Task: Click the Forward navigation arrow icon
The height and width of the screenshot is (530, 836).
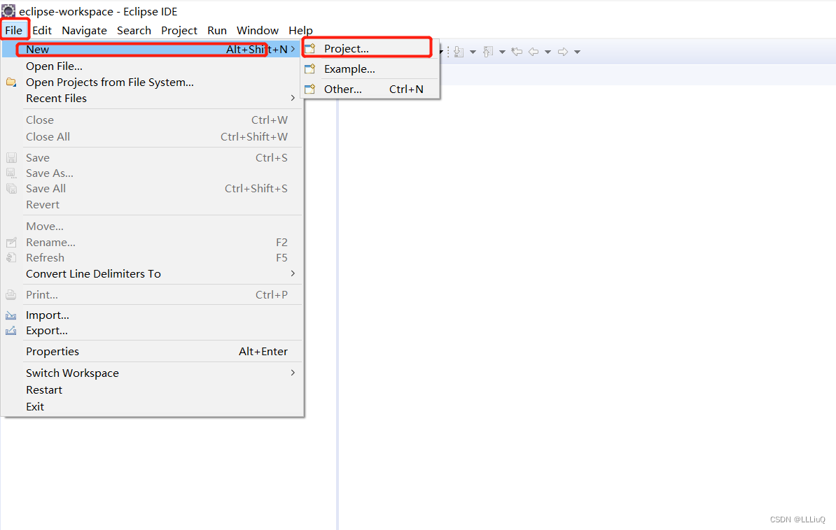Action: coord(562,52)
